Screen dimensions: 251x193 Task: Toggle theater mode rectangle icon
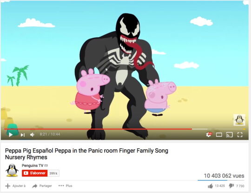(x=219, y=135)
